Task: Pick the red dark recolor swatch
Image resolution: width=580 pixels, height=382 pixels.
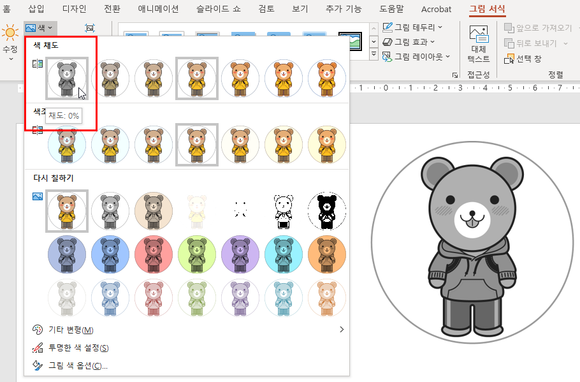Action: click(x=154, y=254)
